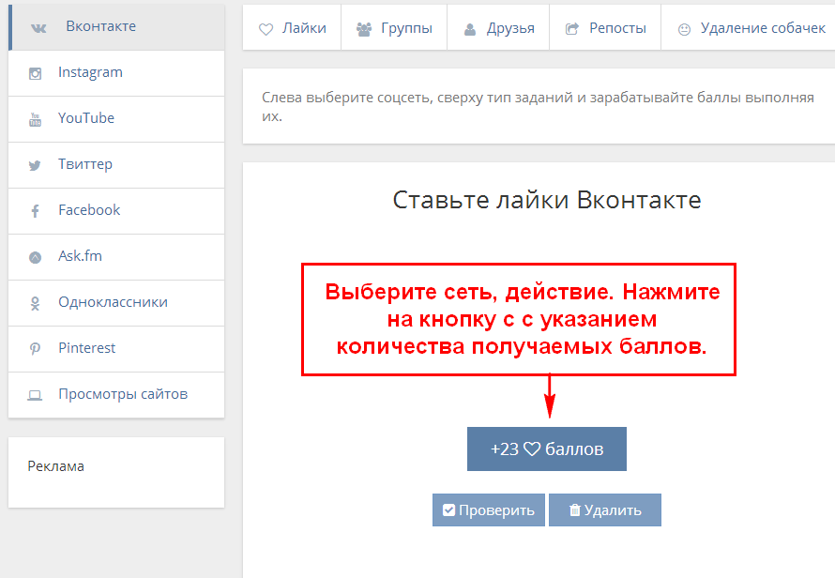Open the Друзья tab
This screenshot has width=835, height=578.
pos(498,28)
